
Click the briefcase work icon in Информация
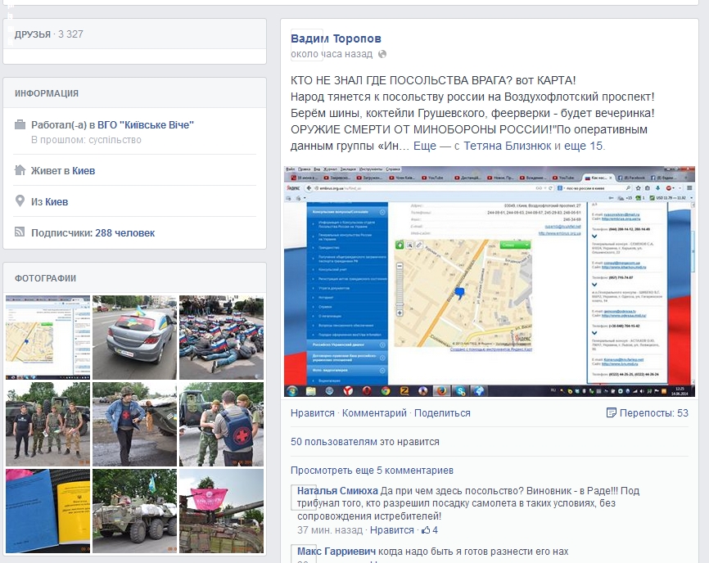click(20, 124)
